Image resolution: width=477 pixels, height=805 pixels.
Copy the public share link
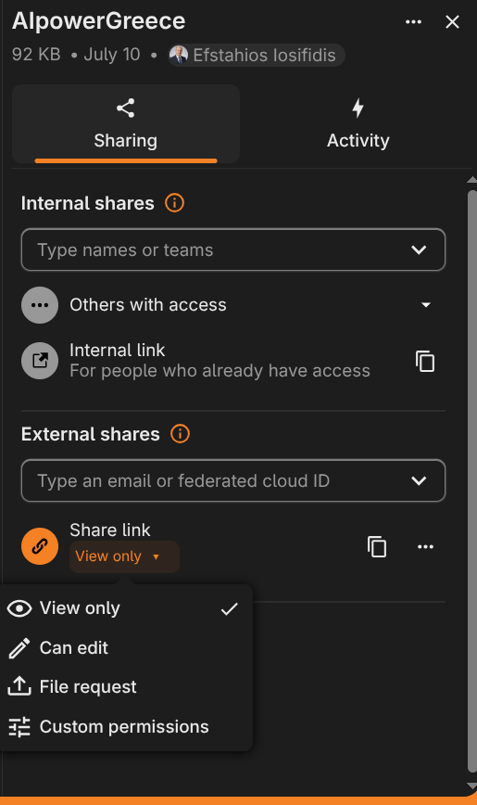[x=377, y=546]
